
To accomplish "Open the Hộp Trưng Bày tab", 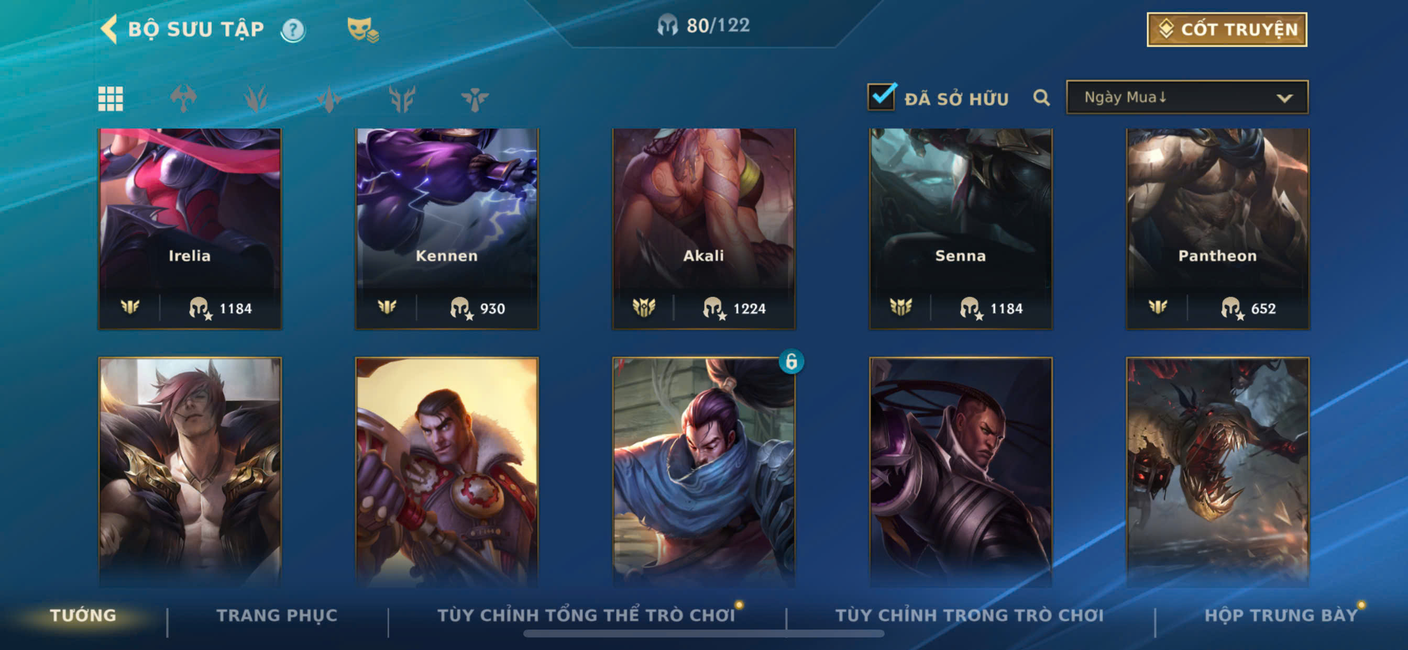I will pyautogui.click(x=1281, y=615).
